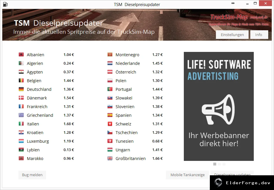Report a bug via Bug melden
The image size is (274, 190).
[32, 175]
